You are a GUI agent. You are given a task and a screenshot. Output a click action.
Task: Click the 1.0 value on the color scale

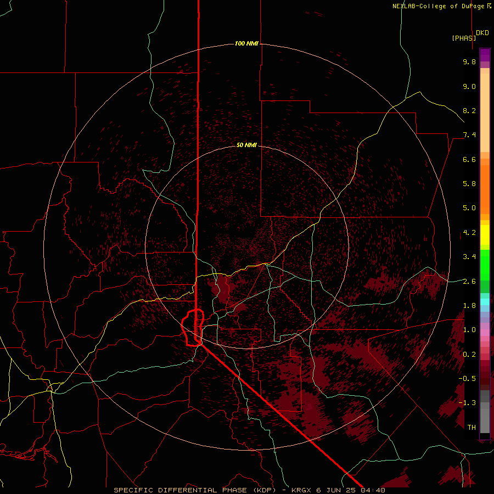pyautogui.click(x=469, y=330)
